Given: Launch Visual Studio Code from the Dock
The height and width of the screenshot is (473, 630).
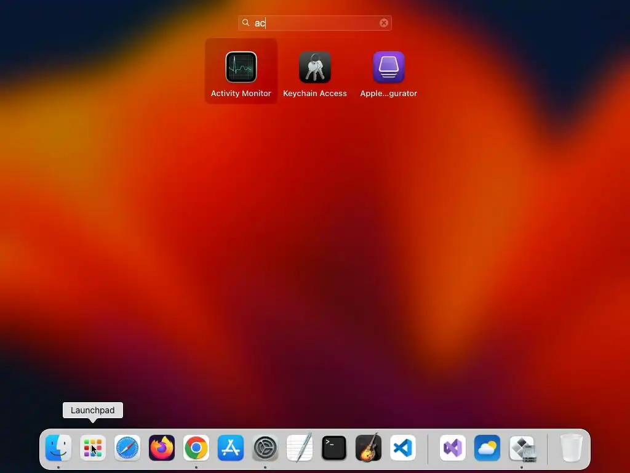Looking at the screenshot, I should 403,448.
